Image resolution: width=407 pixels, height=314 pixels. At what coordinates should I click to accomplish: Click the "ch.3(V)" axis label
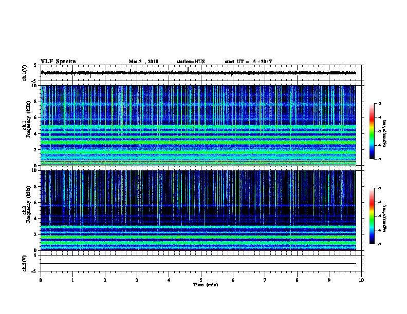coord(25,263)
